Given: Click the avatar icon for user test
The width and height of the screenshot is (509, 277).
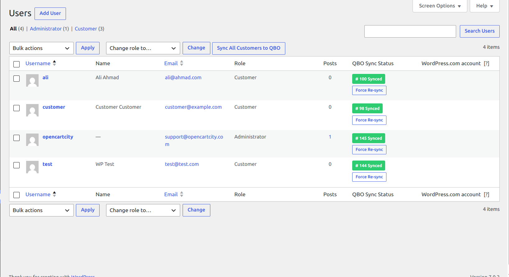Looking at the screenshot, I should click(x=32, y=167).
